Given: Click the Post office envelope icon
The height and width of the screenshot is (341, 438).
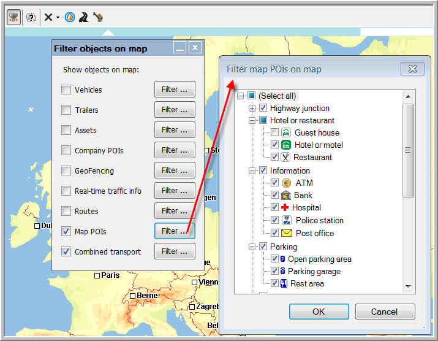Looking at the screenshot, I should click(x=286, y=233).
